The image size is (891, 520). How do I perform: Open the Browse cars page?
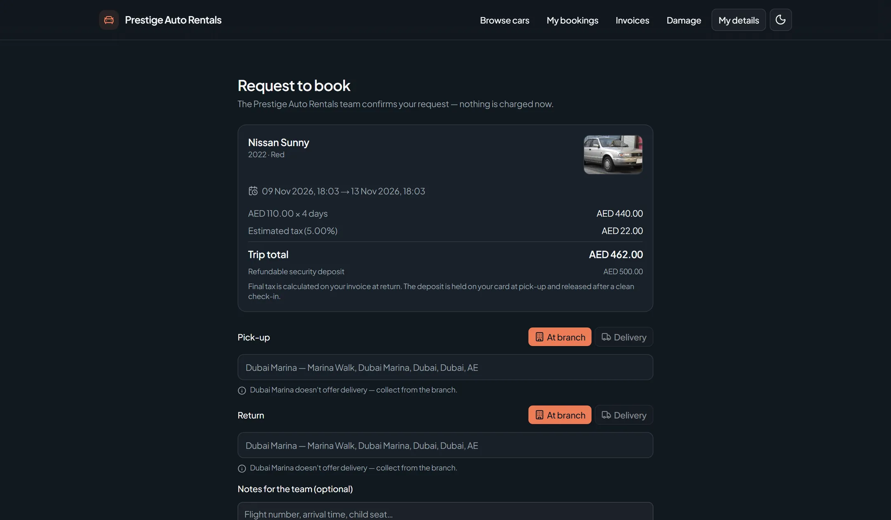click(x=504, y=20)
